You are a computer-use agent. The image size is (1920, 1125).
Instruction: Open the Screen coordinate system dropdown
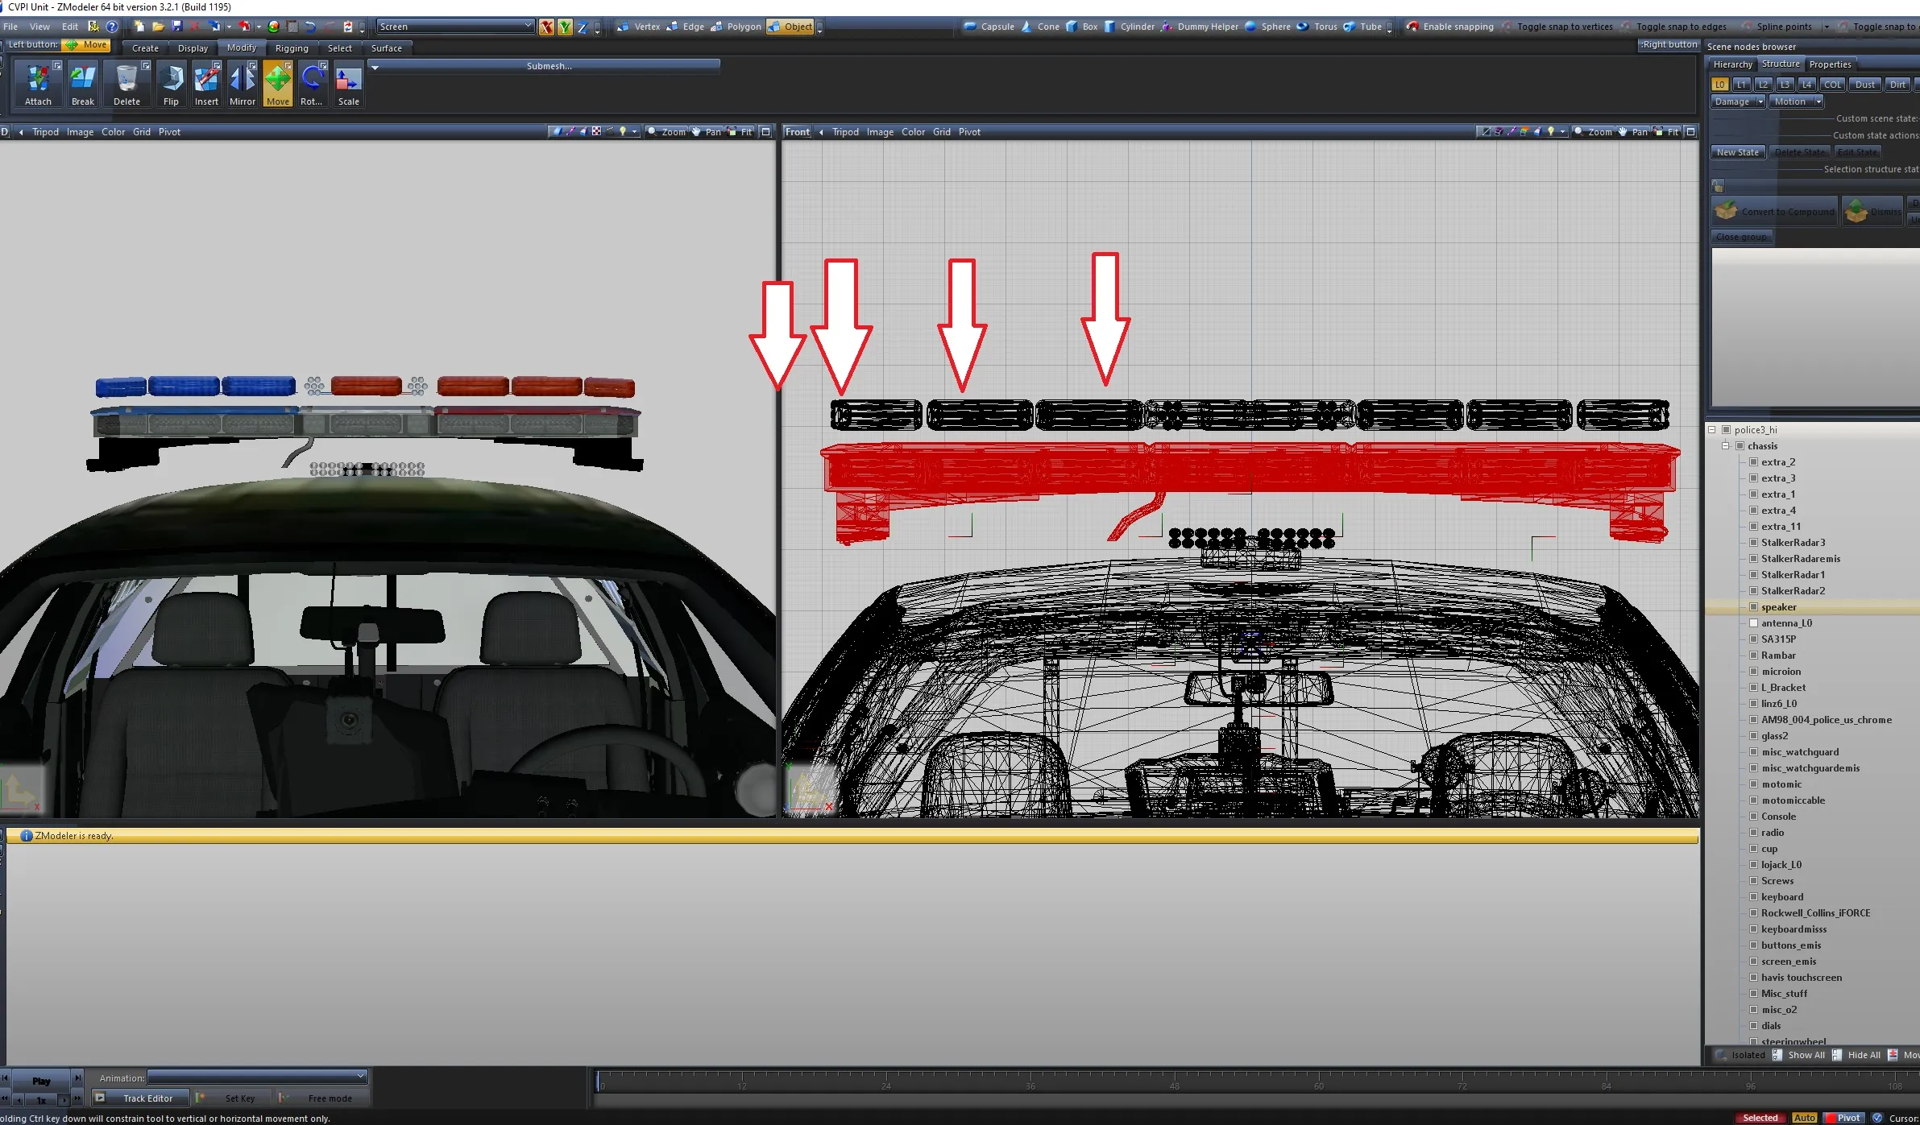(455, 27)
